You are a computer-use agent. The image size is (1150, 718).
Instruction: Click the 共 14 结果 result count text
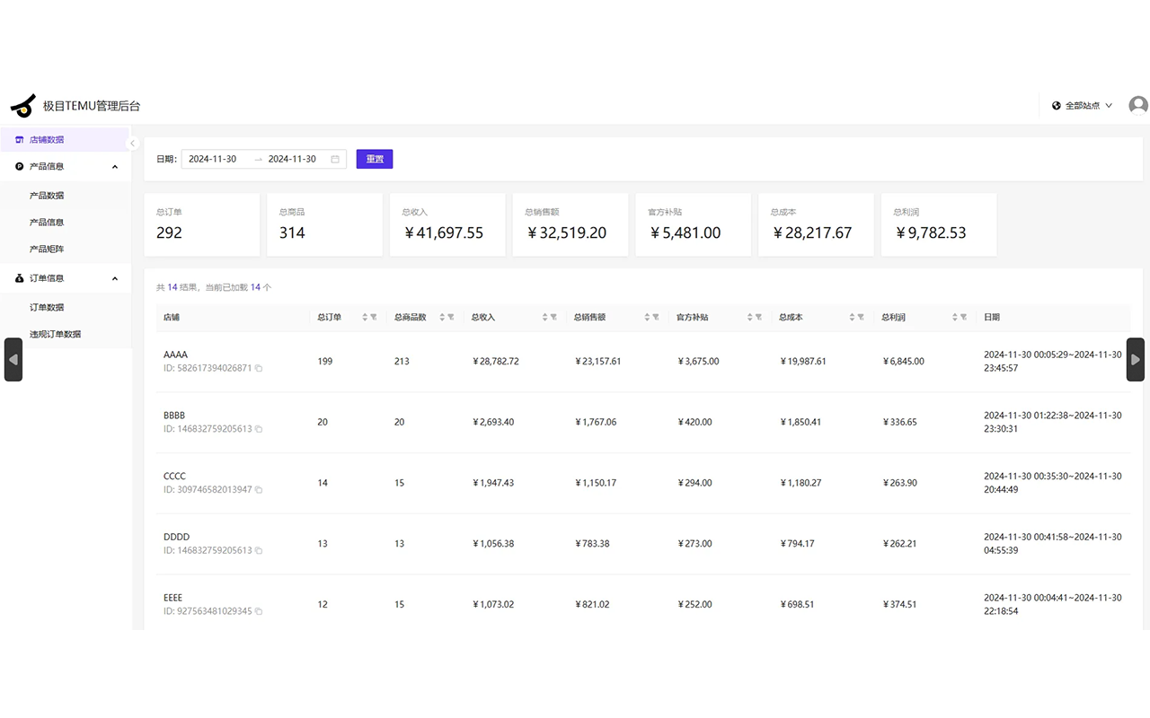pyautogui.click(x=177, y=287)
